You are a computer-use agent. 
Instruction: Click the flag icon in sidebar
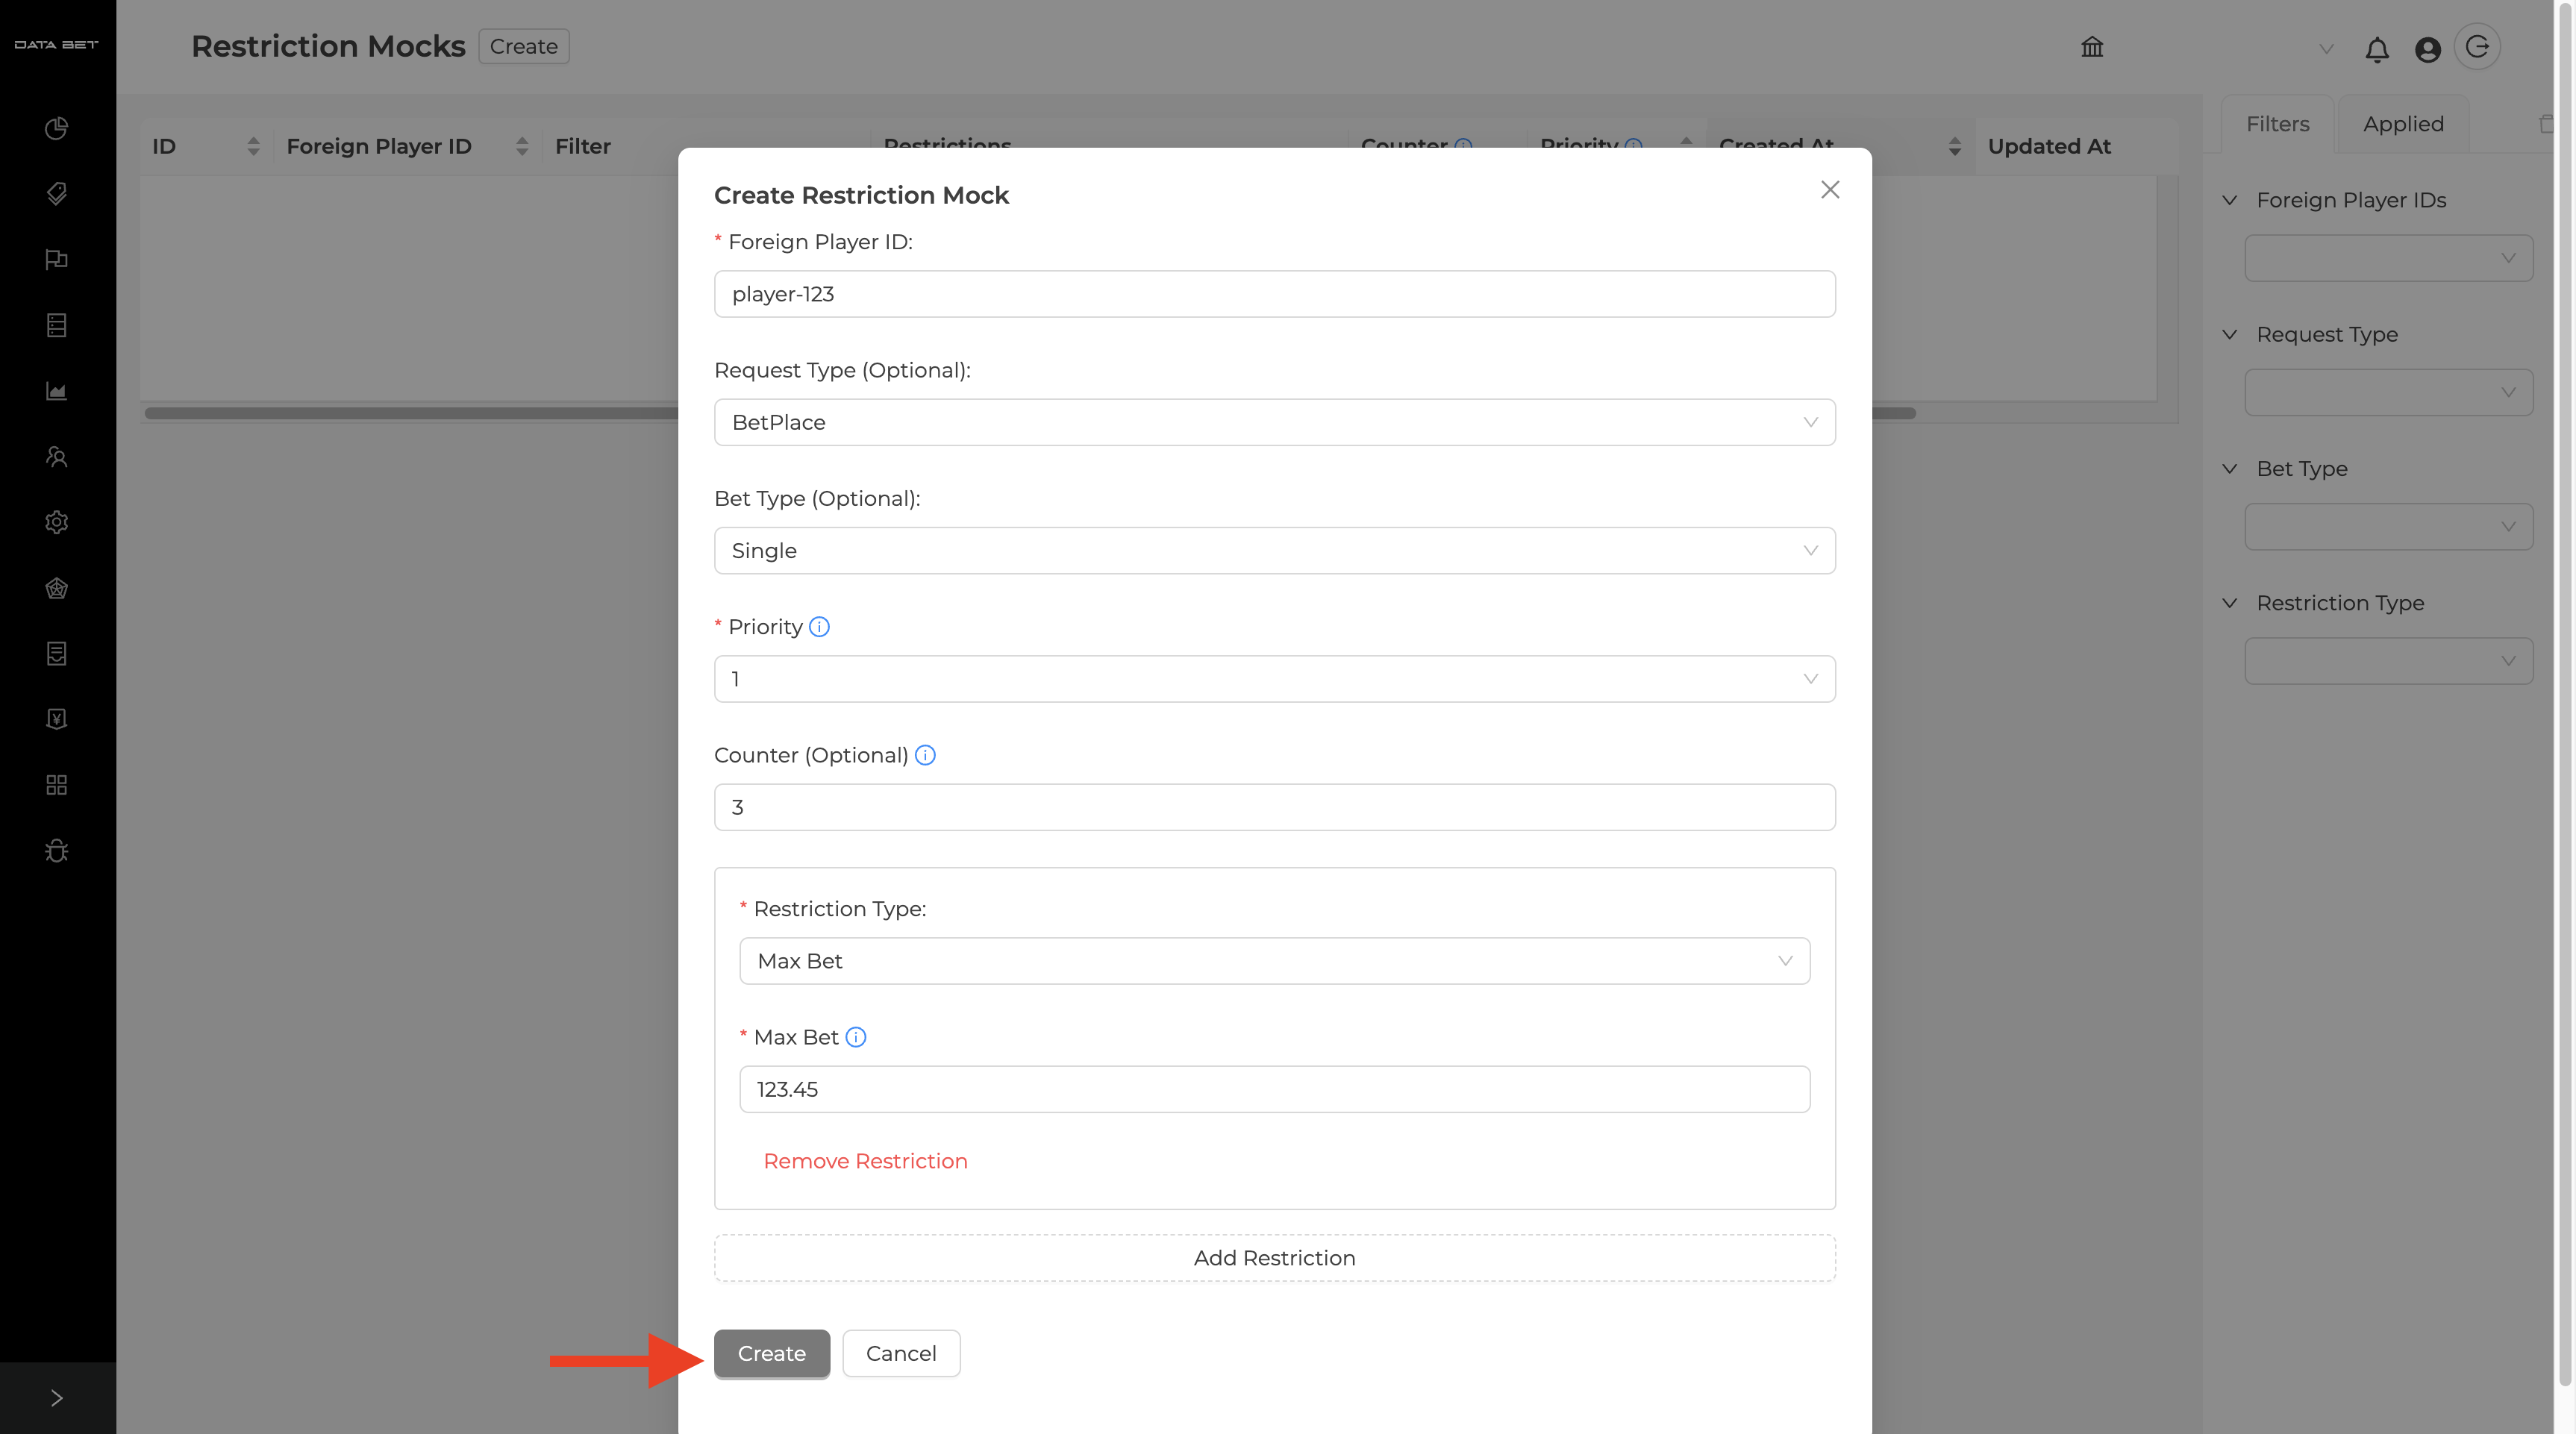coord(57,260)
